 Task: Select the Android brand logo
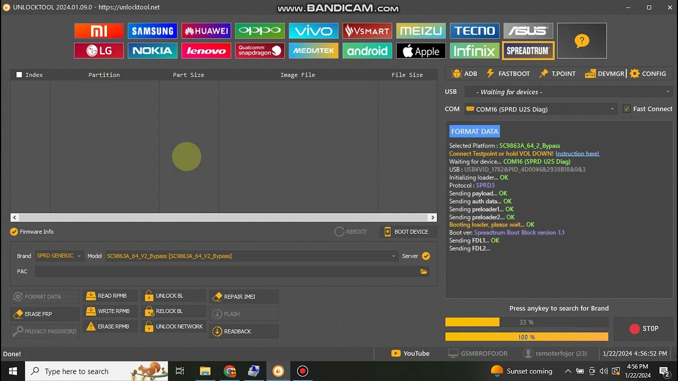(367, 51)
